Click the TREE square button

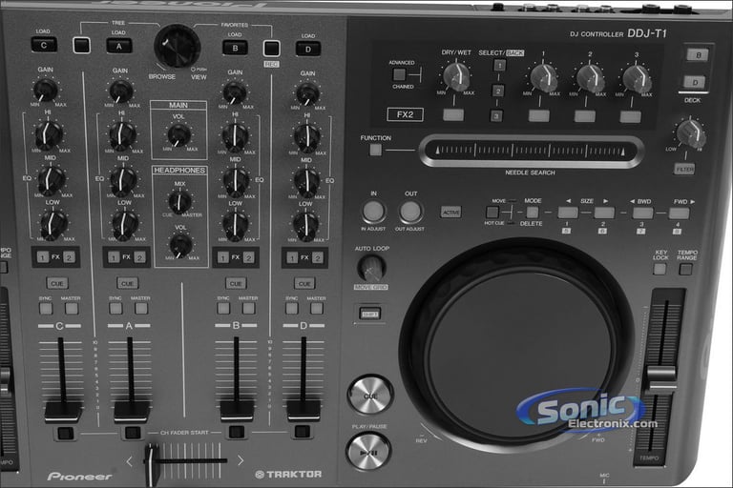click(82, 46)
